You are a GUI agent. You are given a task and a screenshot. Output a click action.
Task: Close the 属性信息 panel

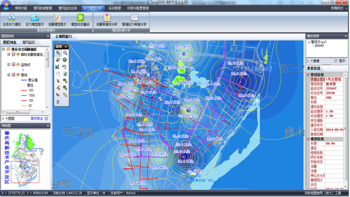[346, 36]
